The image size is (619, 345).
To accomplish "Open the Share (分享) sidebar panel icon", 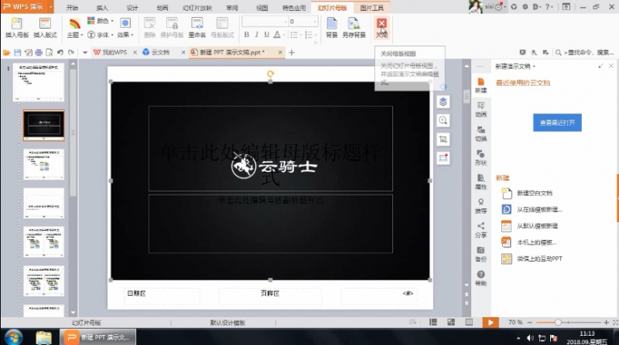I will click(x=480, y=230).
